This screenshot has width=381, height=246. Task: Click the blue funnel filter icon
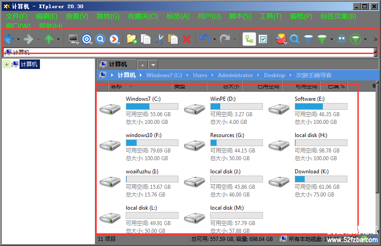click(308, 39)
